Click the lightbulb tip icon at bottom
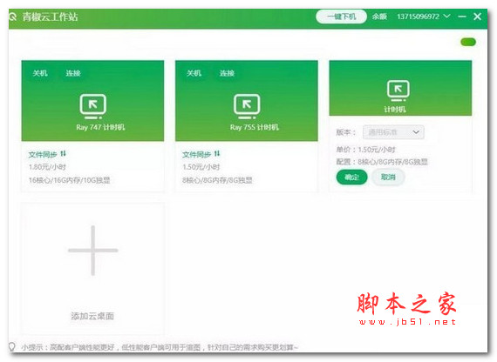This screenshot has height=362, width=497. (11, 347)
